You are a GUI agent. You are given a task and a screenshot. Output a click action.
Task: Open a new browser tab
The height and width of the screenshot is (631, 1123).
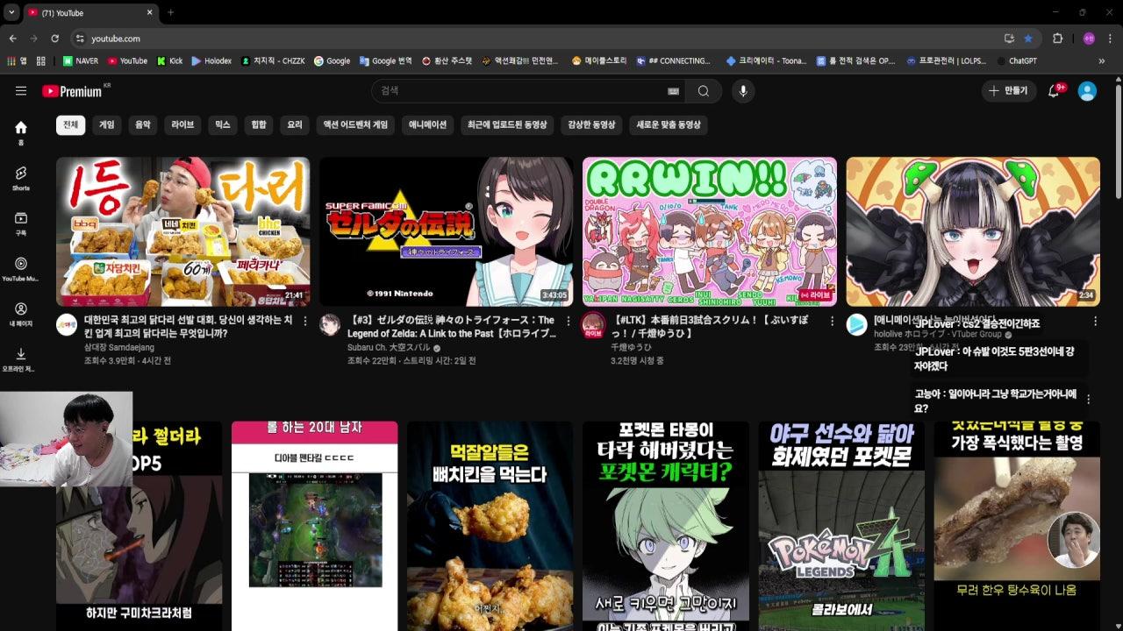pyautogui.click(x=170, y=12)
